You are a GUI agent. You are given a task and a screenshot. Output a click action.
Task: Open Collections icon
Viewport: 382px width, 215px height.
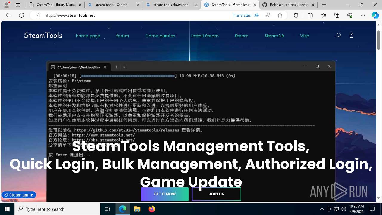(x=337, y=15)
